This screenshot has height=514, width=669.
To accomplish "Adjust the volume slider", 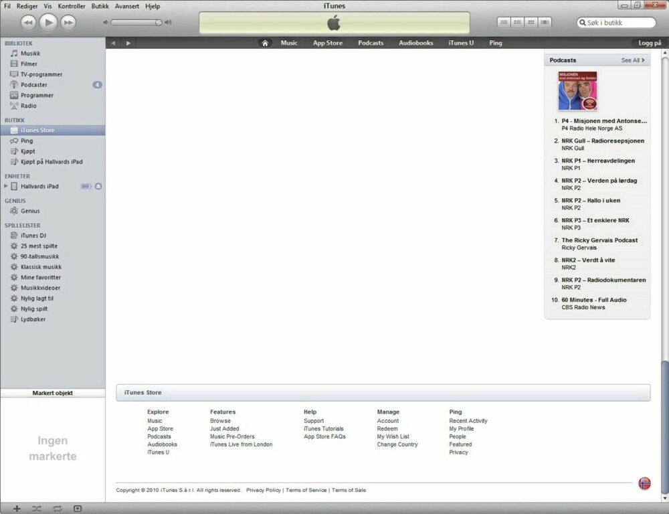I will pyautogui.click(x=136, y=23).
